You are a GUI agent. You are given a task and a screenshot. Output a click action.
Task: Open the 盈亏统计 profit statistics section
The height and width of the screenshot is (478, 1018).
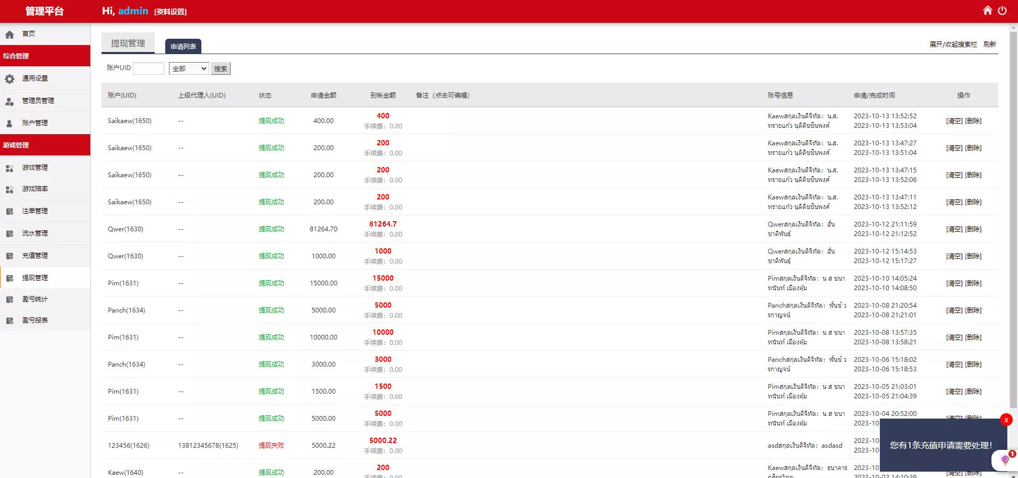pos(35,299)
